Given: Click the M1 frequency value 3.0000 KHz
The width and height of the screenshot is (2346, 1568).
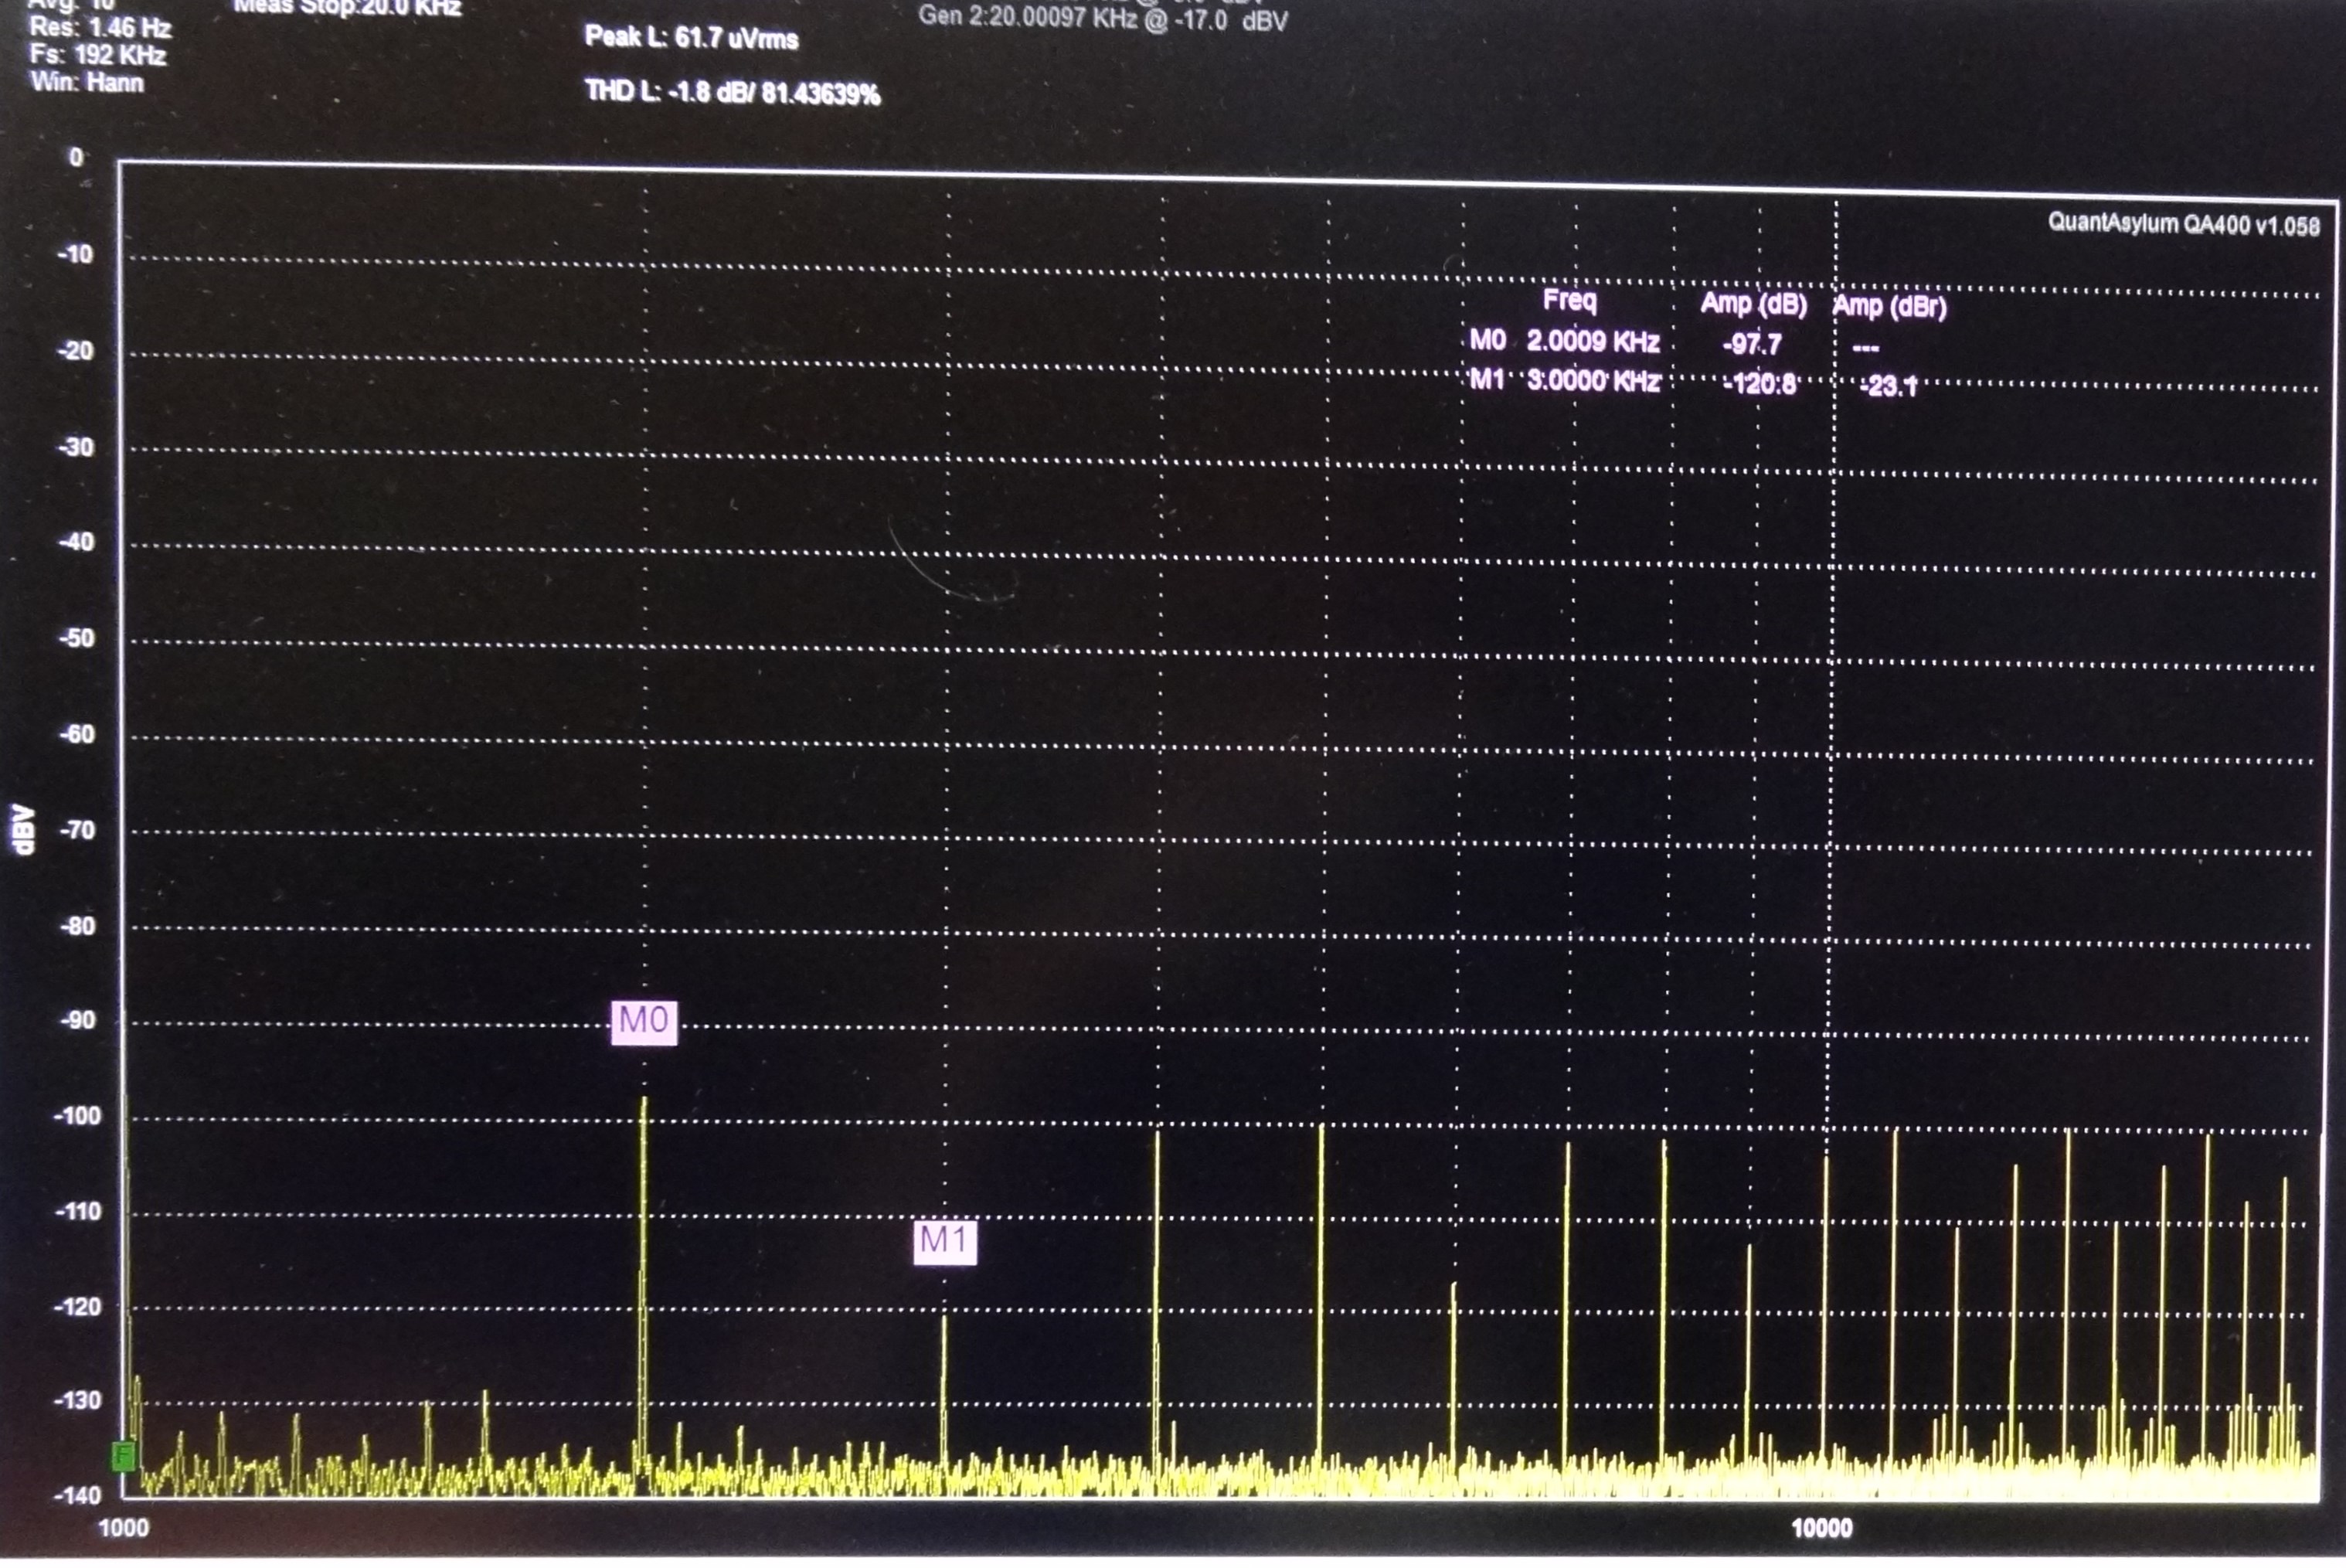Looking at the screenshot, I should [x=1593, y=381].
